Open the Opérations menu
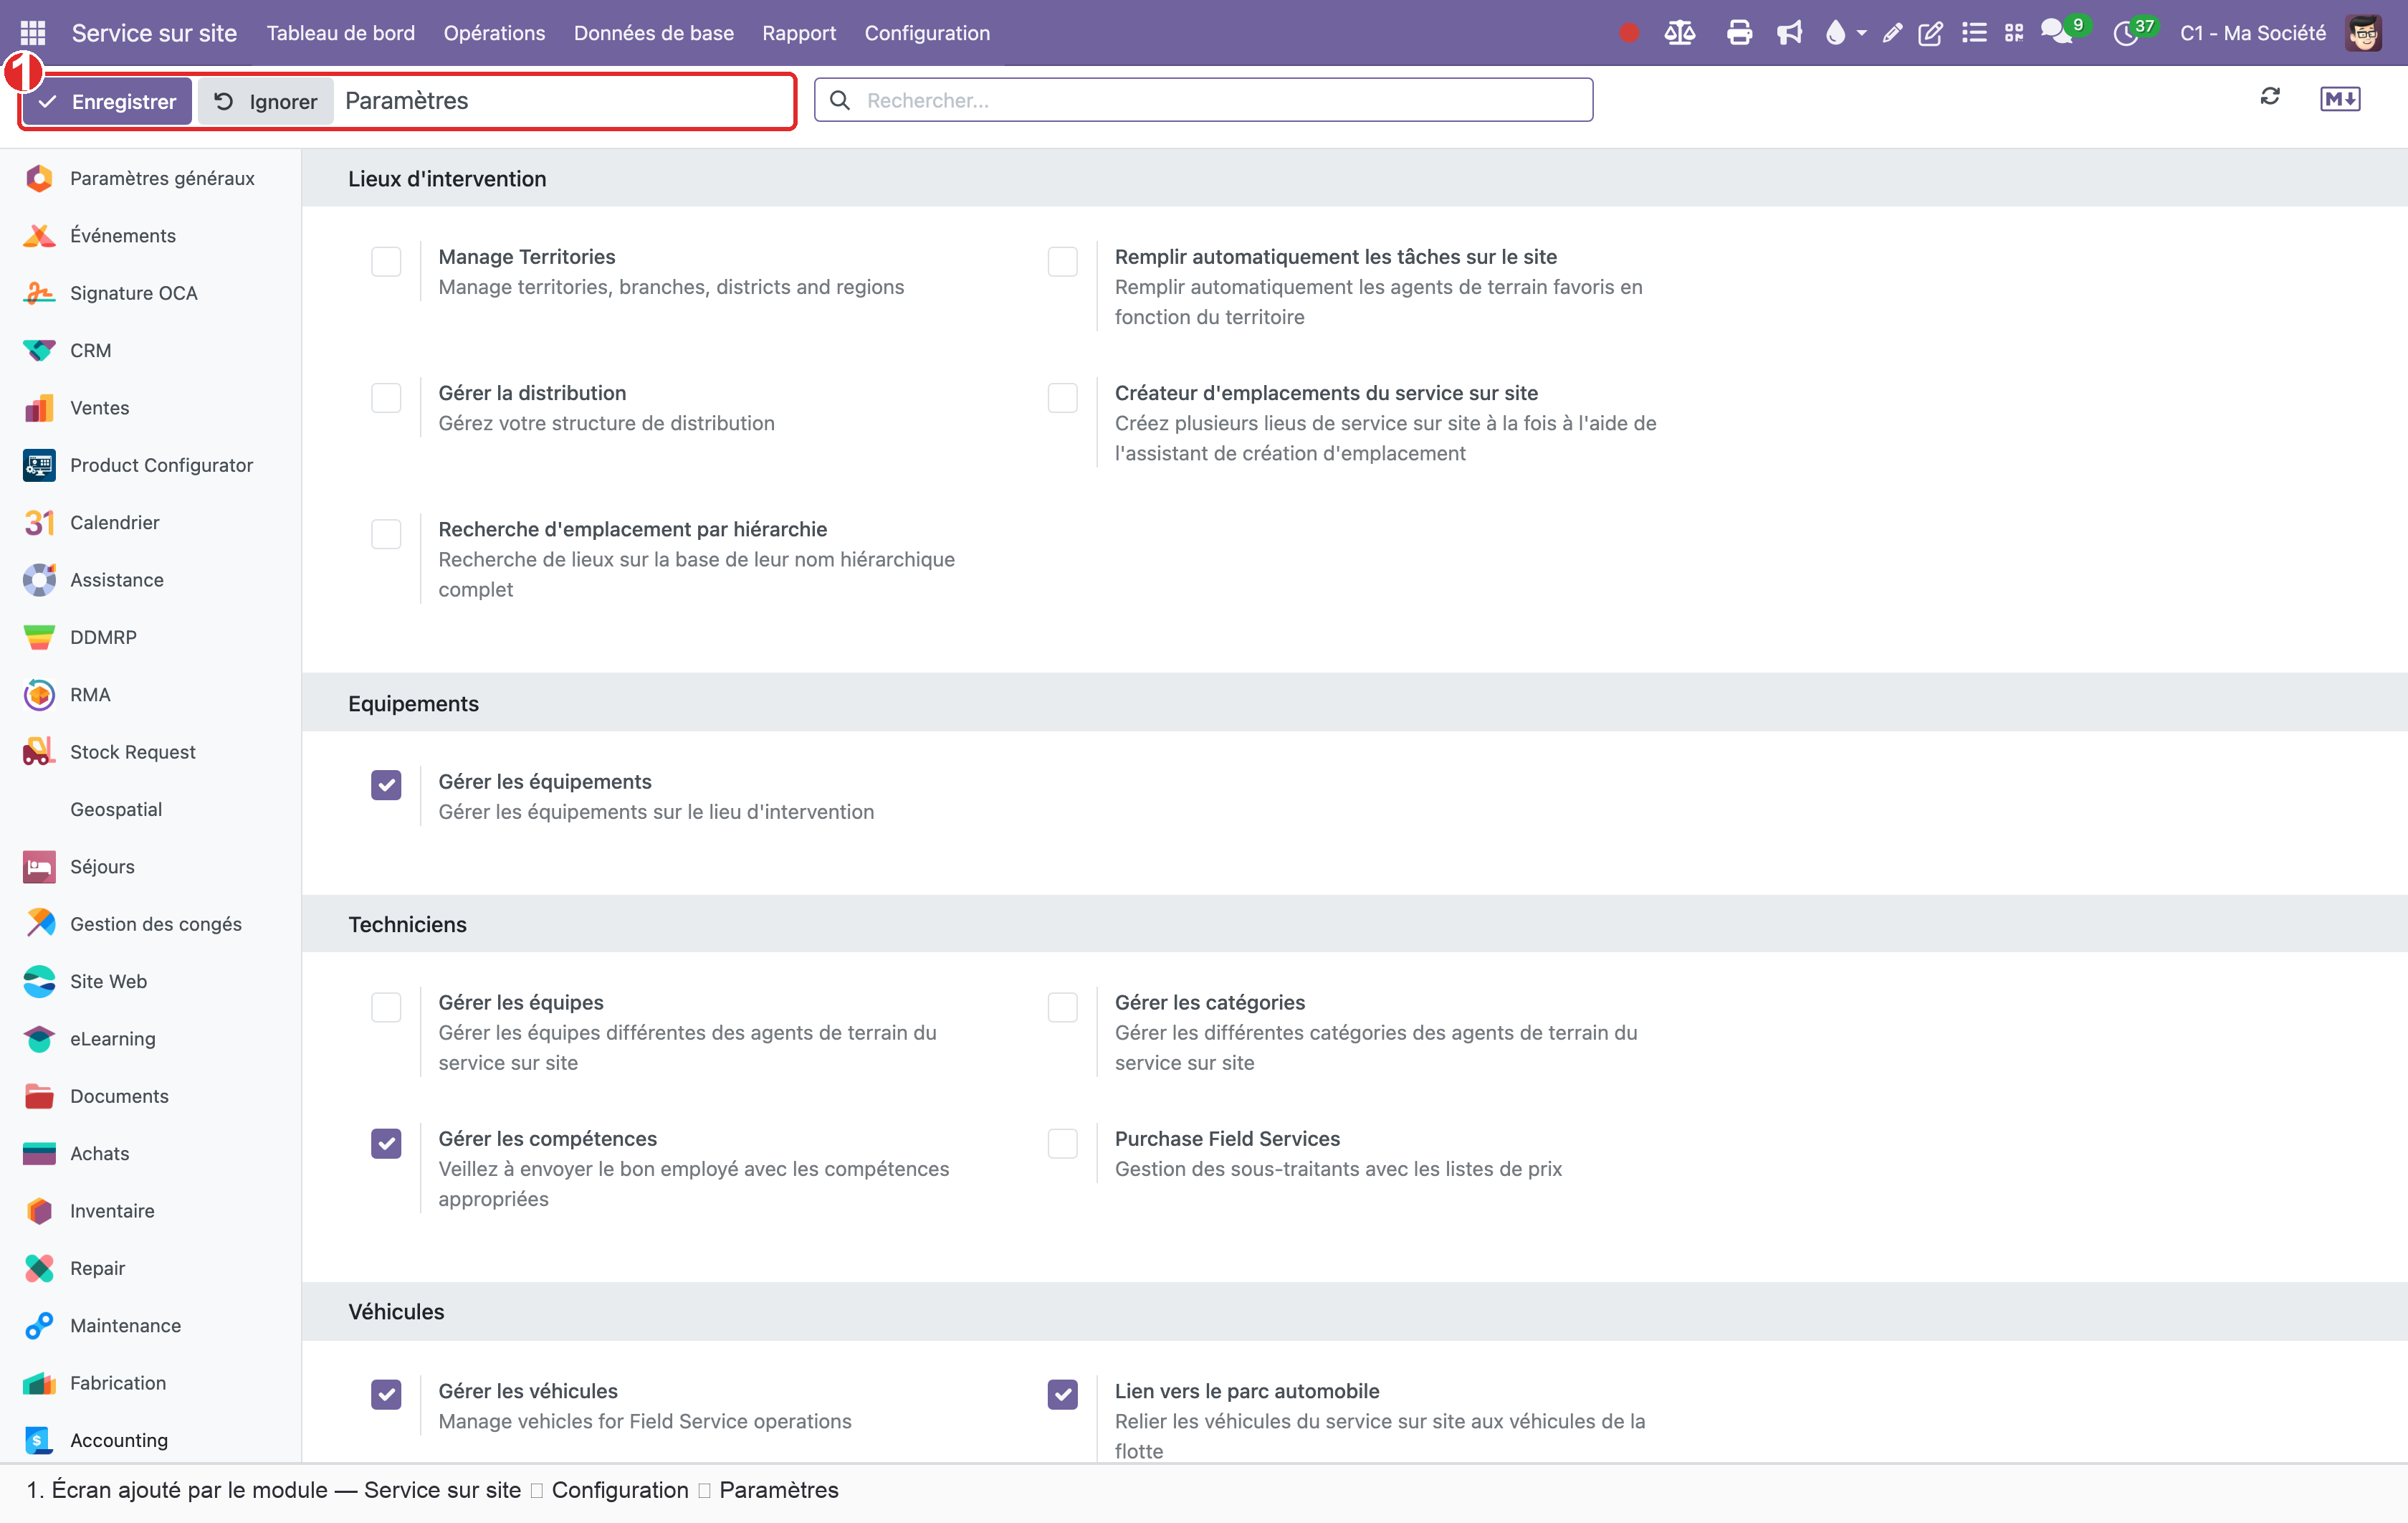The width and height of the screenshot is (2408, 1523). coord(494,33)
